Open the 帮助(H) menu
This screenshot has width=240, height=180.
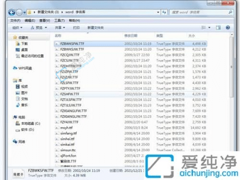(x=74, y=21)
